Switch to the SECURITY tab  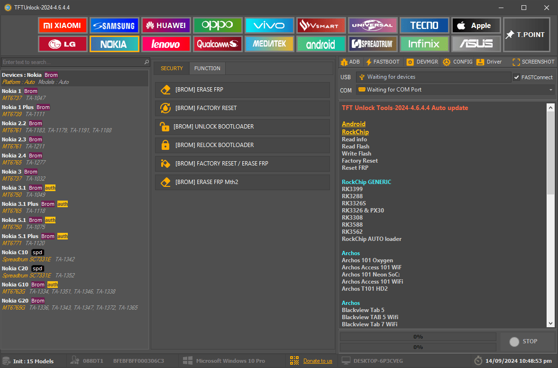point(172,68)
